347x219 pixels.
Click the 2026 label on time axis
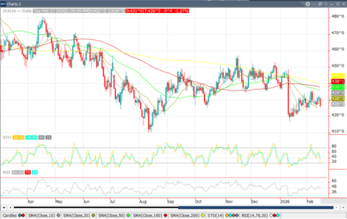click(x=284, y=201)
